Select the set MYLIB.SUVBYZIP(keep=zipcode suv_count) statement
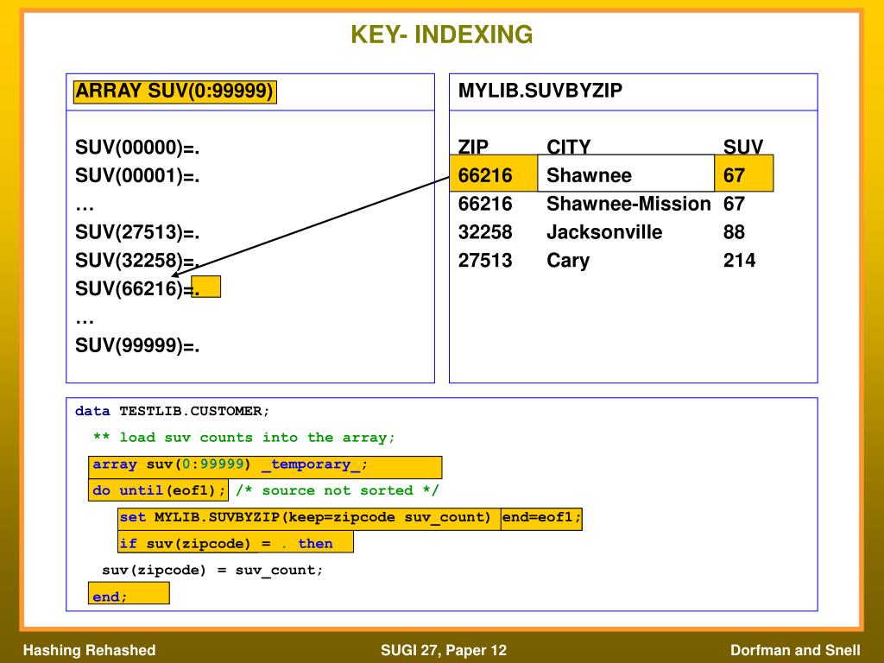This screenshot has width=884, height=663. 309,519
